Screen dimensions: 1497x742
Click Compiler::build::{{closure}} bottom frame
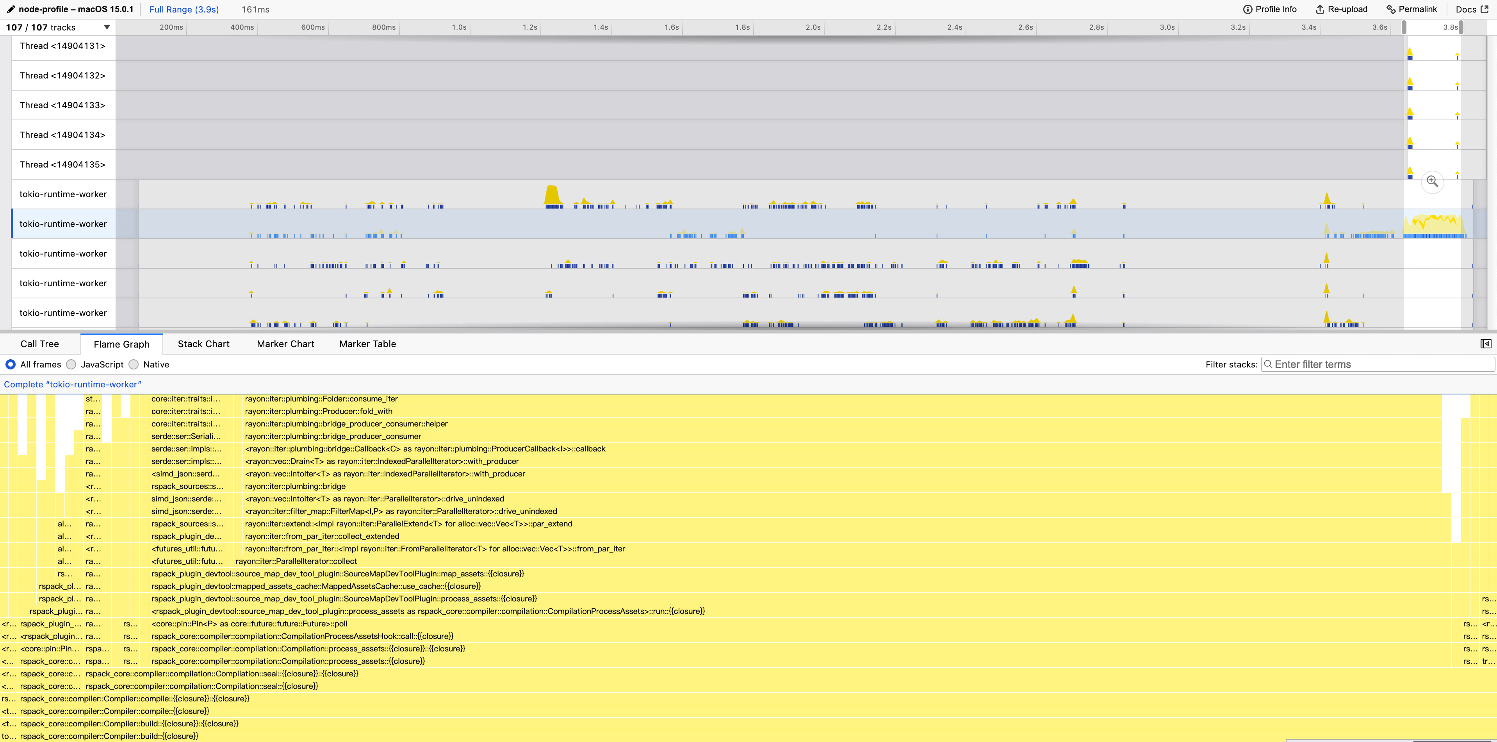tap(758, 736)
